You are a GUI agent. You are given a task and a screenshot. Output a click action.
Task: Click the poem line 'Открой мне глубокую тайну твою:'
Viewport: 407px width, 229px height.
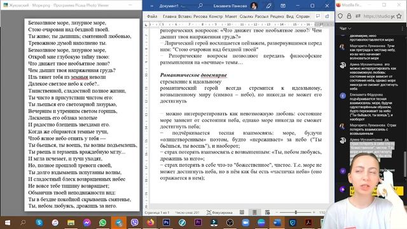coord(69,57)
